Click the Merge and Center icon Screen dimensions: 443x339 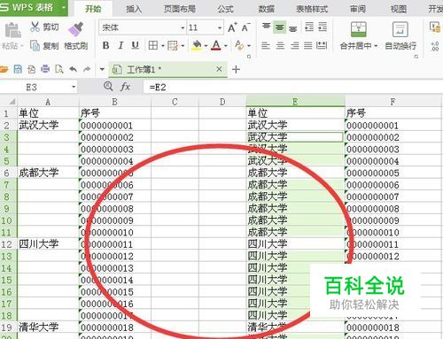tap(359, 29)
